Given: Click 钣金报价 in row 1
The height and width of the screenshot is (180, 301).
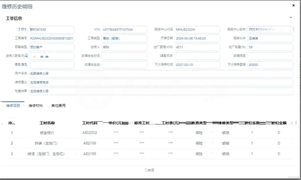Looking at the screenshot, I should pyautogui.click(x=47, y=132).
